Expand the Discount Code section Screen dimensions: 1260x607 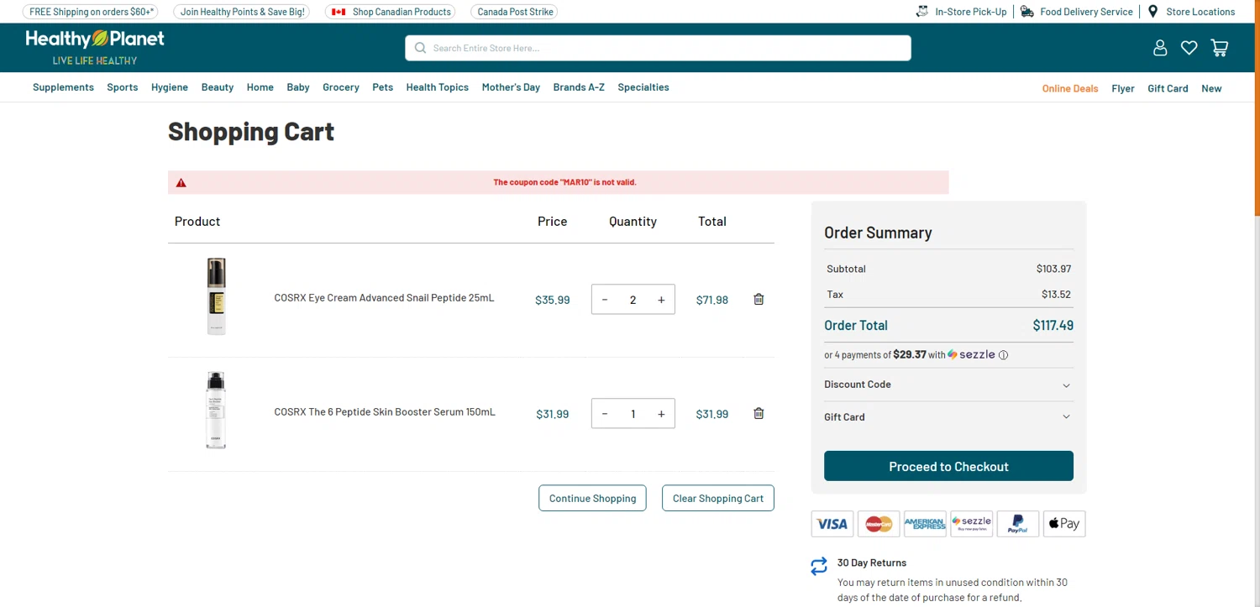948,385
